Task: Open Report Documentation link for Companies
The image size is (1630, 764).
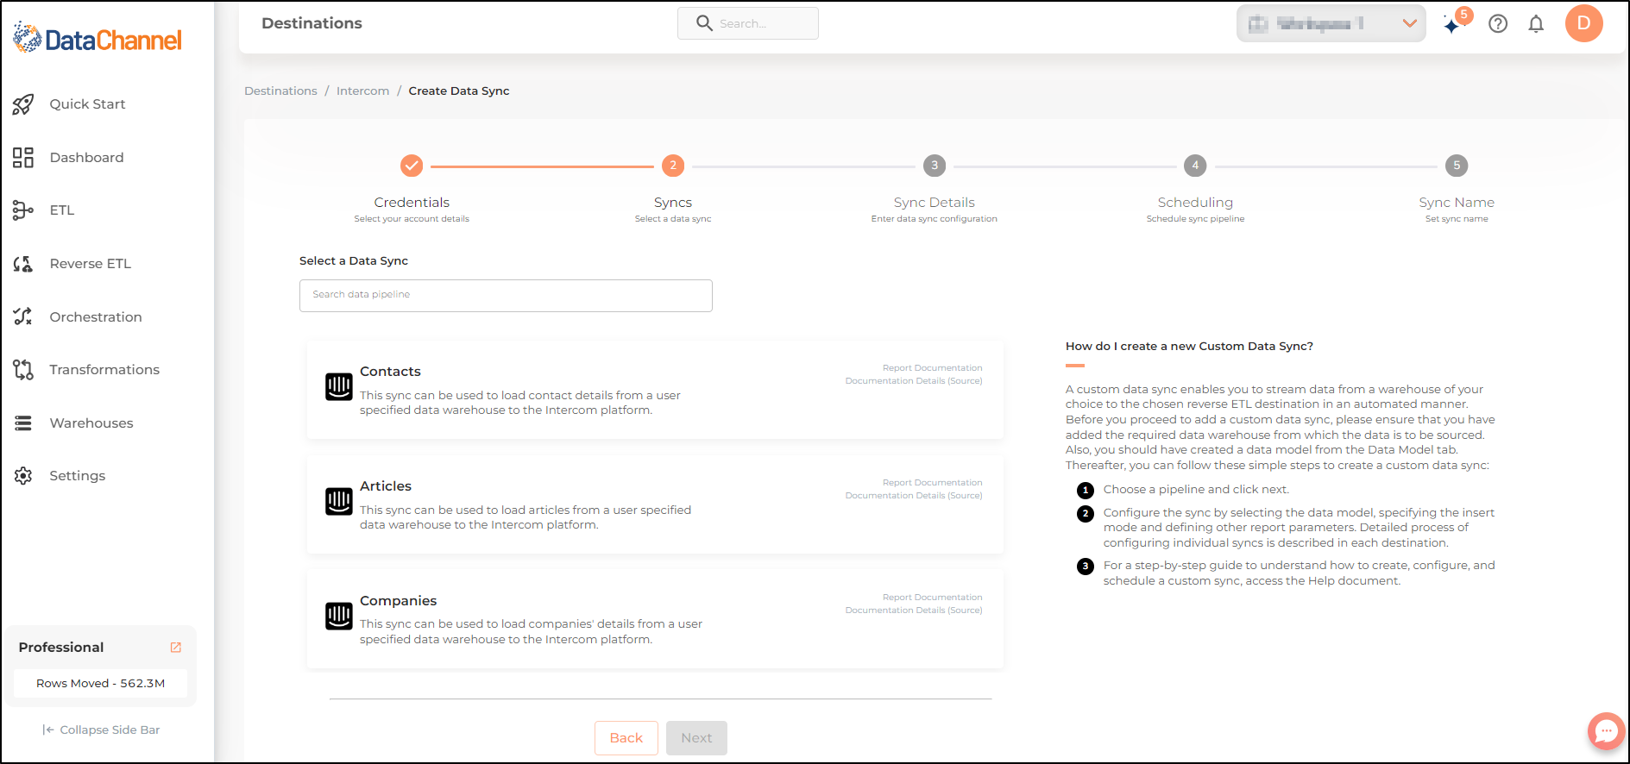Action: (932, 598)
